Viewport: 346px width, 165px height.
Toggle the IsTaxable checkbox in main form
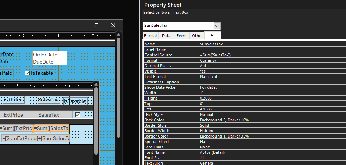(x=27, y=73)
